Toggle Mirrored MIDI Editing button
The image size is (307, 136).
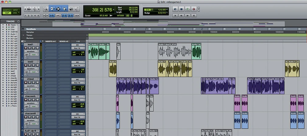[58, 15]
